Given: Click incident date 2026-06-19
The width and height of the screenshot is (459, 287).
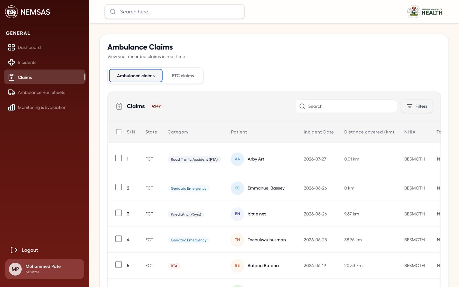Looking at the screenshot, I should [x=315, y=266].
